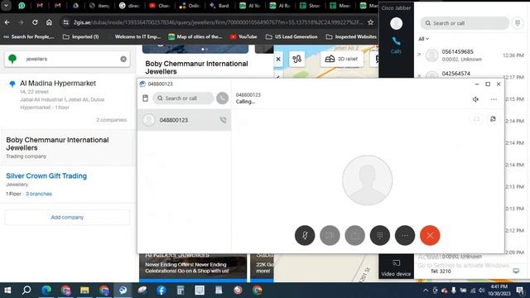Click the contacts icon beside call window search
This screenshot has height=298, width=530.
point(146,98)
